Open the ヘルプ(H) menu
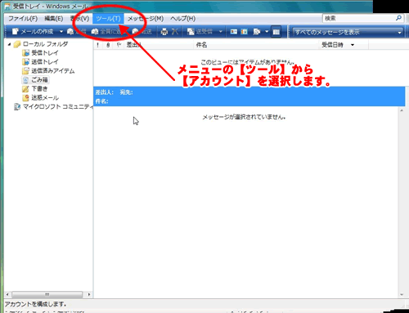 click(x=183, y=19)
